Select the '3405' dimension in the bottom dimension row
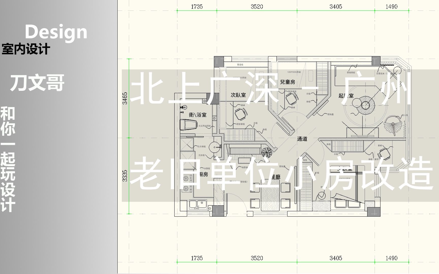Screen dimensions: 439x274 click(336, 258)
